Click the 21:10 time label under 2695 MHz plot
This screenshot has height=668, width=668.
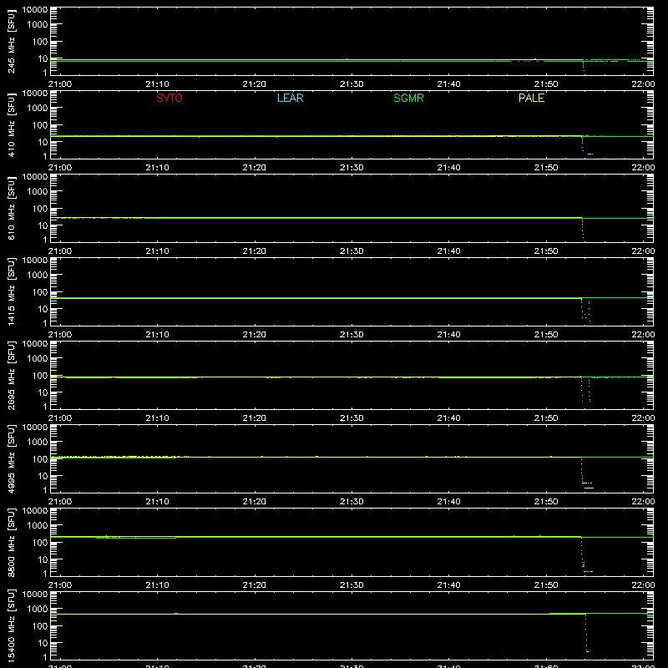click(157, 418)
